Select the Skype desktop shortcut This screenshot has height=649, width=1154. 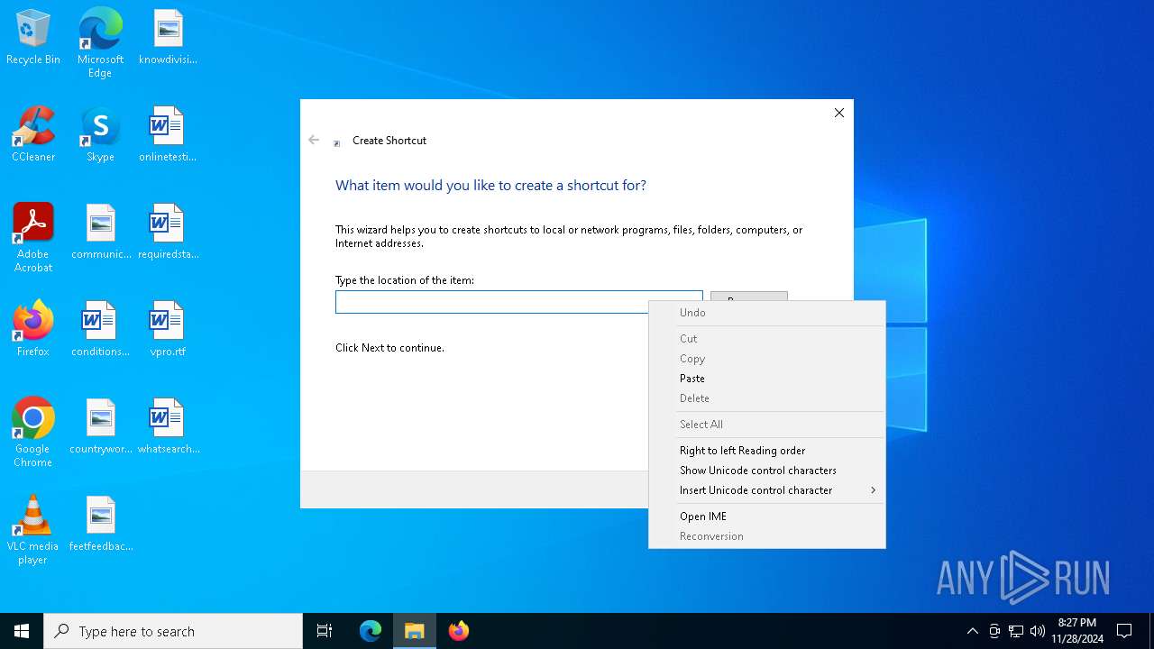100,135
